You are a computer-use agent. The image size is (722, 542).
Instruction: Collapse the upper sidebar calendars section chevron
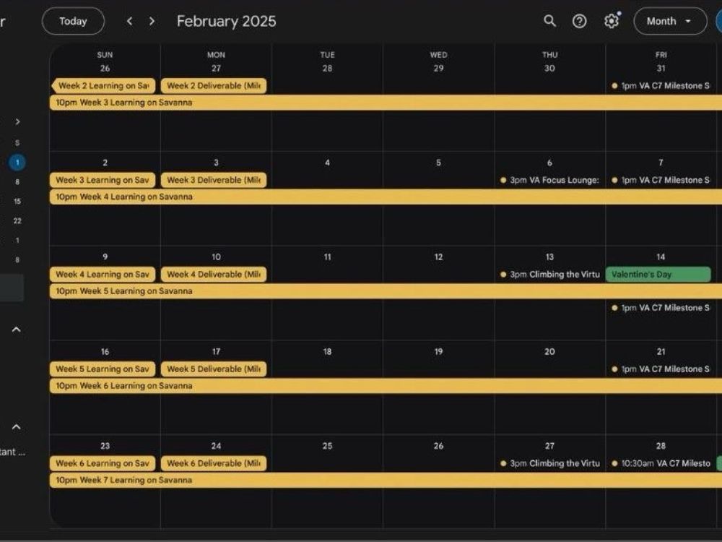(x=16, y=329)
